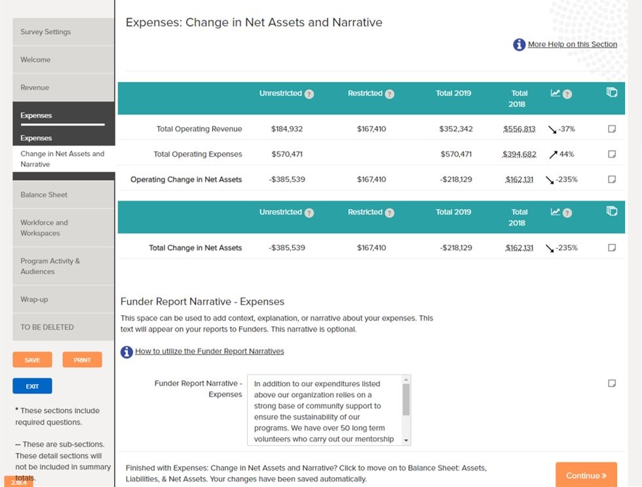Screen dimensions: 642x487
Task: Open How to utilize the Funder Report Narratives
Action: [210, 351]
